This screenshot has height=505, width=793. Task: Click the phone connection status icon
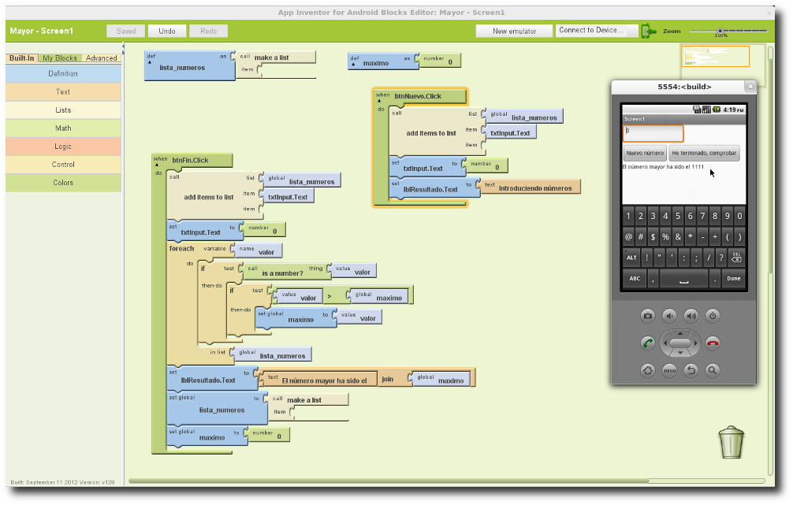648,31
